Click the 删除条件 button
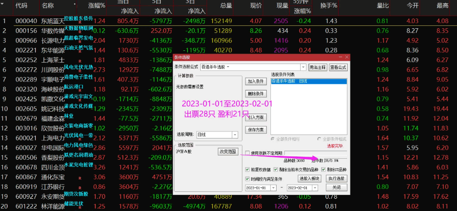The image size is (457, 211). coord(256,94)
